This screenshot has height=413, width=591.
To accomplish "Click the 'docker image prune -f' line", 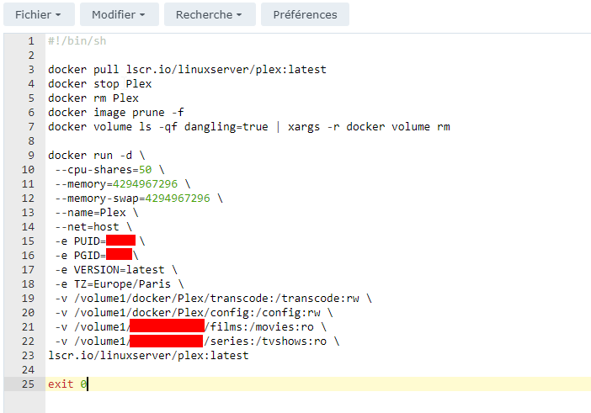I will tap(115, 112).
